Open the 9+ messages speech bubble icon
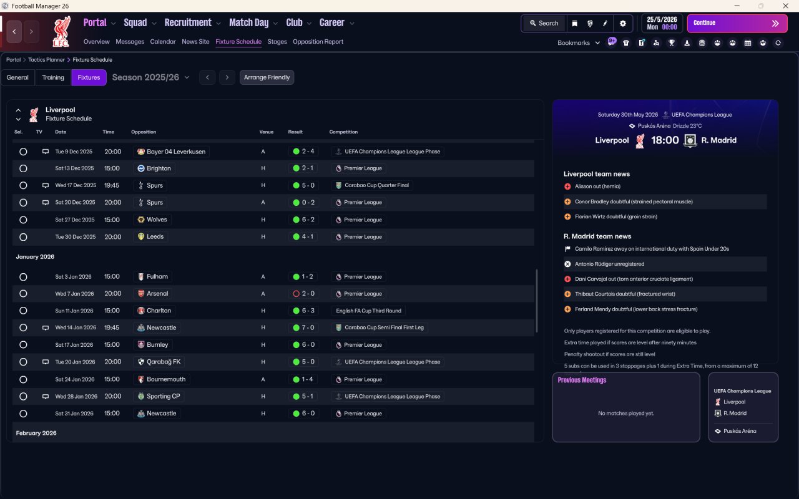The width and height of the screenshot is (799, 499). coord(612,42)
